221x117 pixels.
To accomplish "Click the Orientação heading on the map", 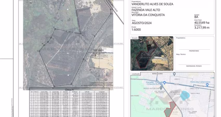I will tap(98, 50).
